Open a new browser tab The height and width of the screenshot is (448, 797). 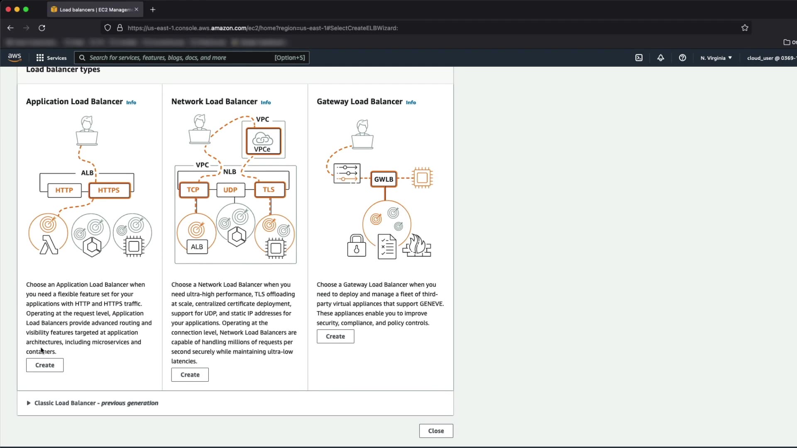pos(153,10)
